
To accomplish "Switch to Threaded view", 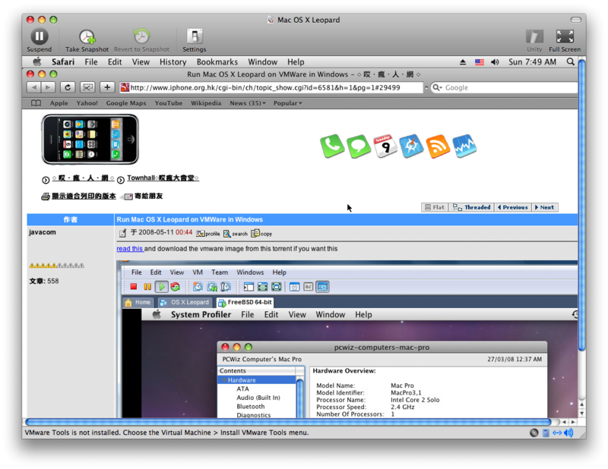I will point(471,207).
